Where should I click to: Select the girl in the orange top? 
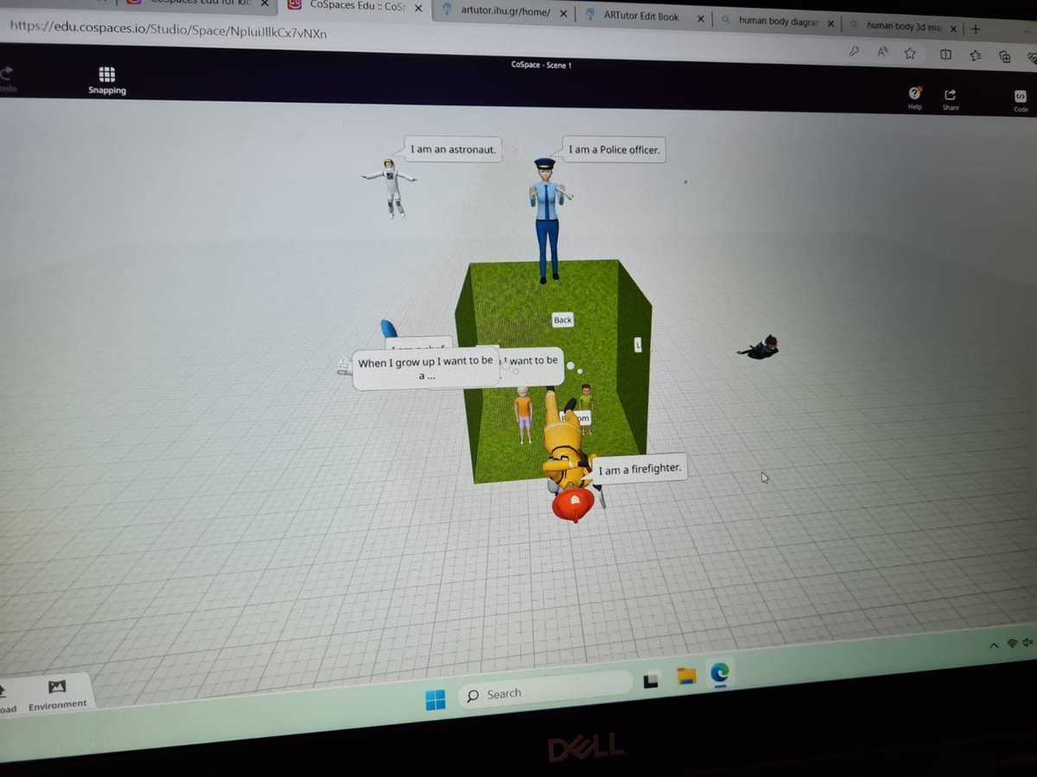click(524, 415)
